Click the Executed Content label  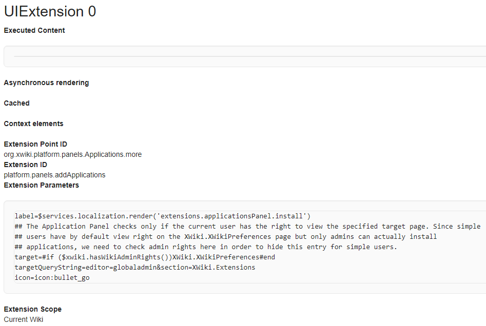point(34,30)
